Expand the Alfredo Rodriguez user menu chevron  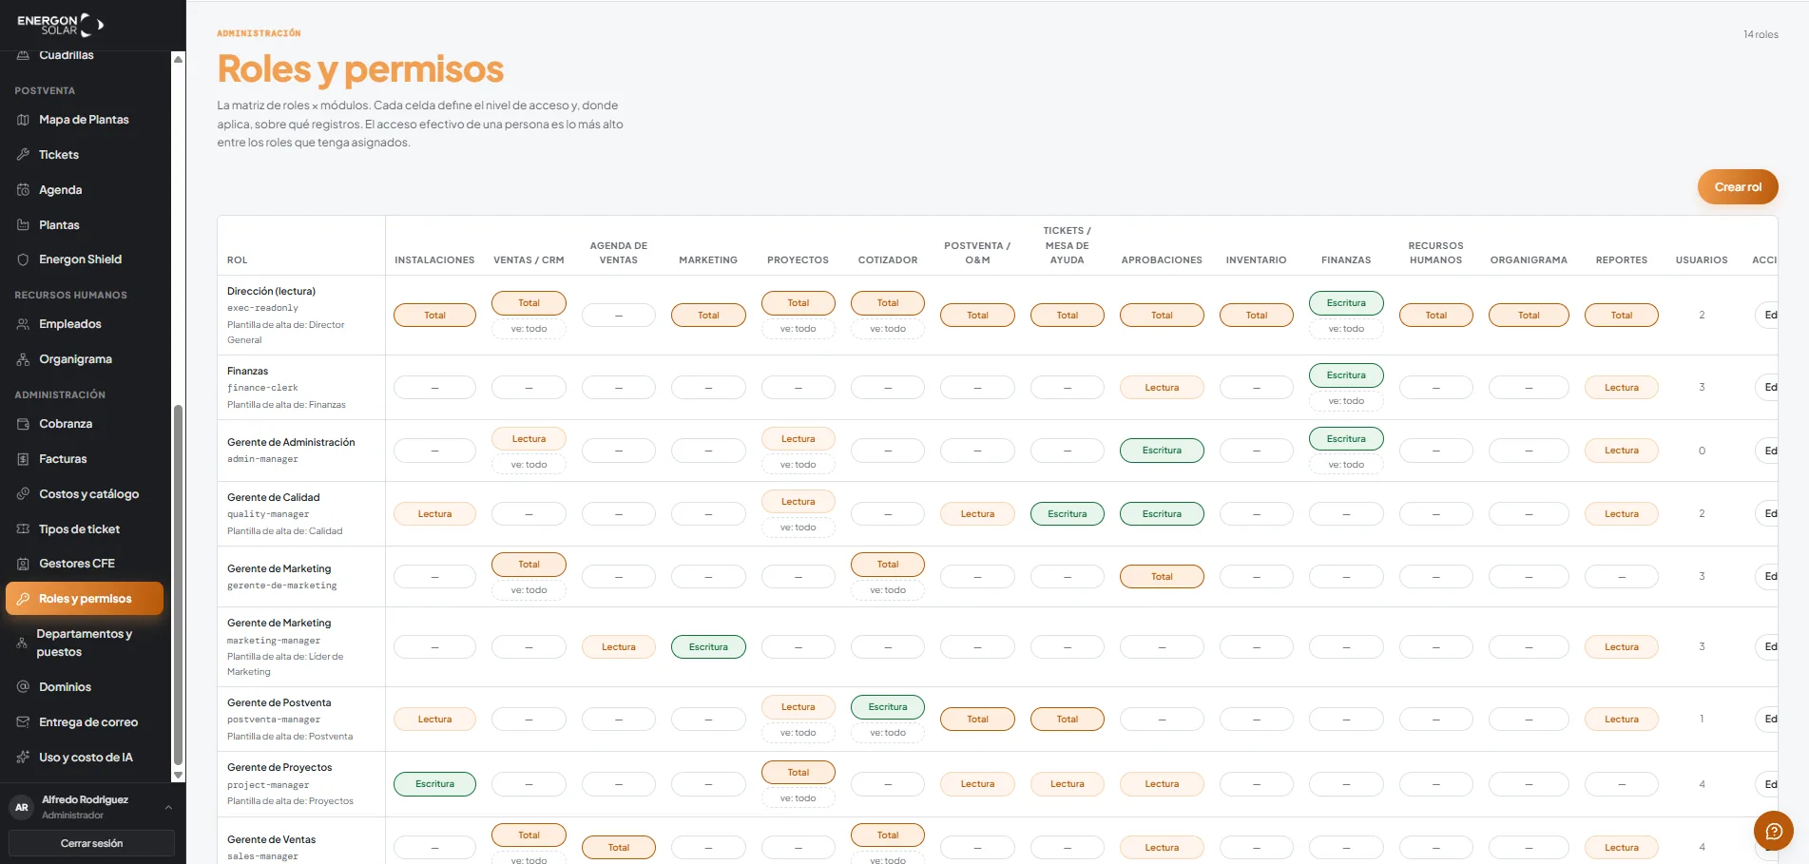(x=168, y=808)
